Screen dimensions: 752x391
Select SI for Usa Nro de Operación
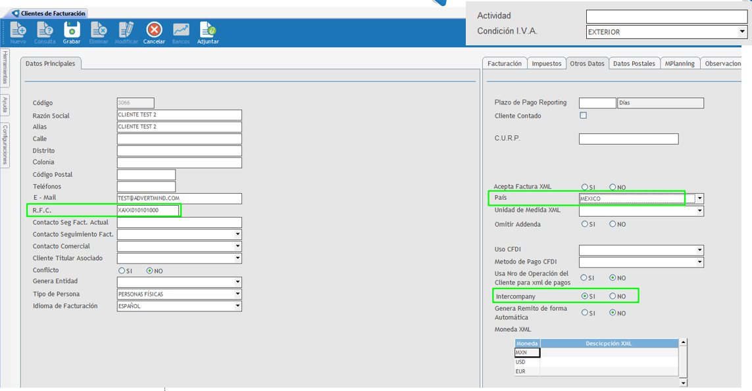coord(584,277)
